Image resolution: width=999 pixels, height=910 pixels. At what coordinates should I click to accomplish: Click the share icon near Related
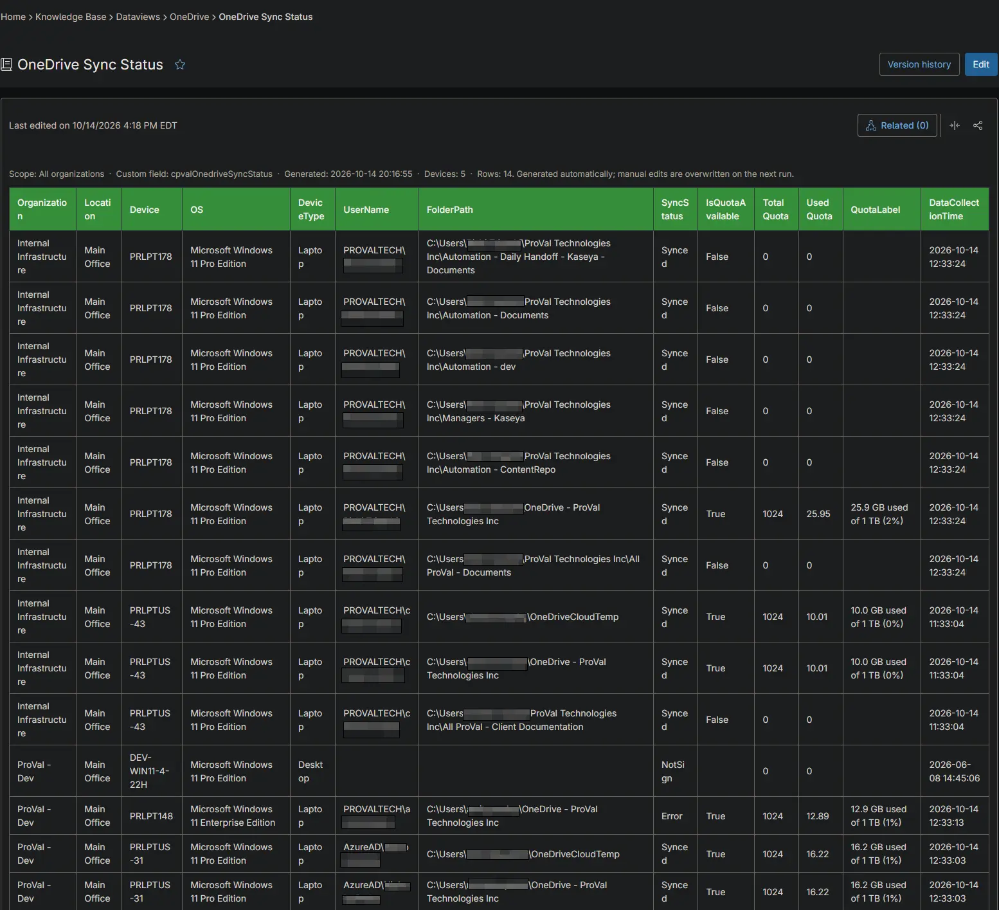tap(978, 125)
